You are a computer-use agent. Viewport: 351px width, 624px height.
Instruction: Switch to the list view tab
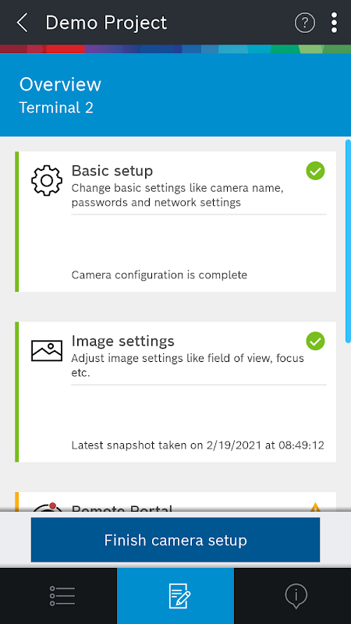click(62, 596)
